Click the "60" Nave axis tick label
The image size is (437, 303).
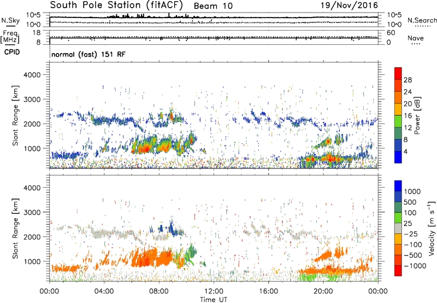click(391, 33)
